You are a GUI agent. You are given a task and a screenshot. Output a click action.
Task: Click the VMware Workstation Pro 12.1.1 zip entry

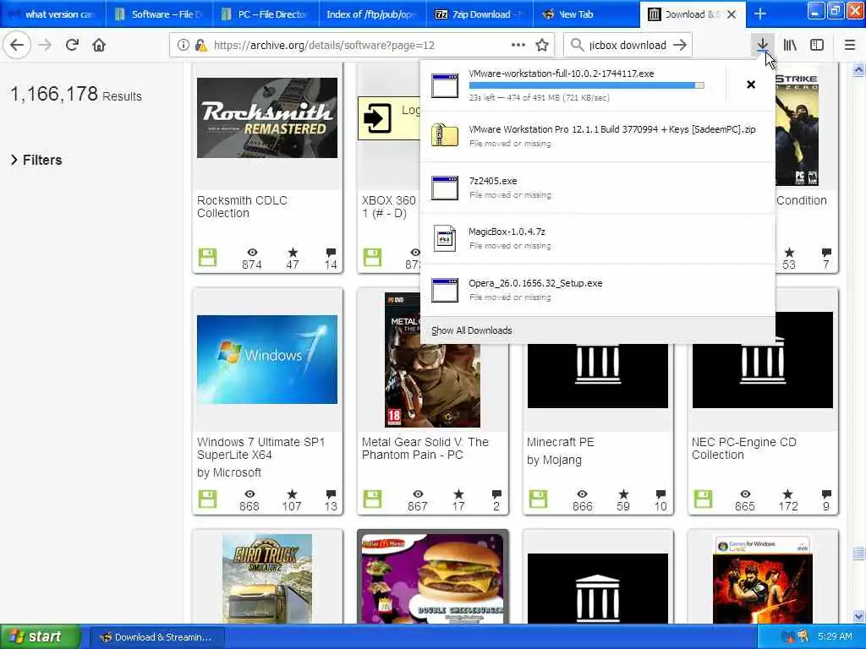click(x=598, y=136)
